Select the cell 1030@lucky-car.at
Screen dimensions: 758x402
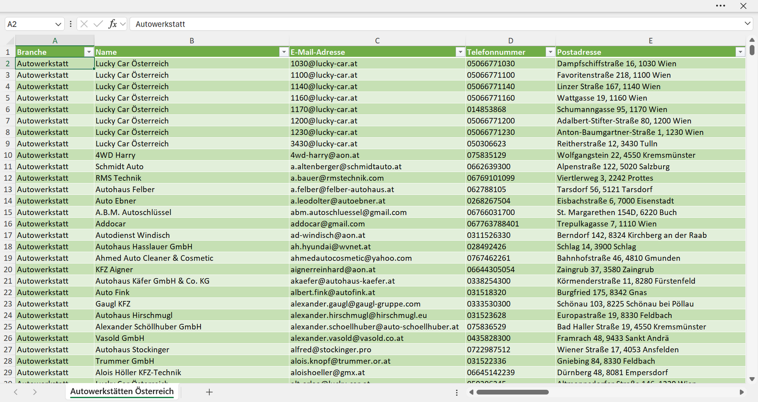click(x=377, y=64)
